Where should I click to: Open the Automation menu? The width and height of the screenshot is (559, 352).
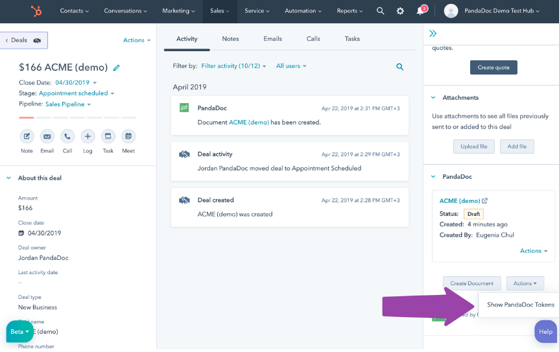pyautogui.click(x=303, y=11)
